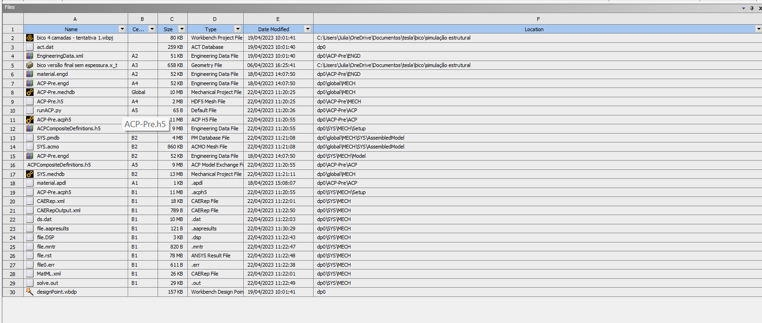Image resolution: width=762 pixels, height=323 pixels.
Task: Select column D header
Action: coord(215,19)
